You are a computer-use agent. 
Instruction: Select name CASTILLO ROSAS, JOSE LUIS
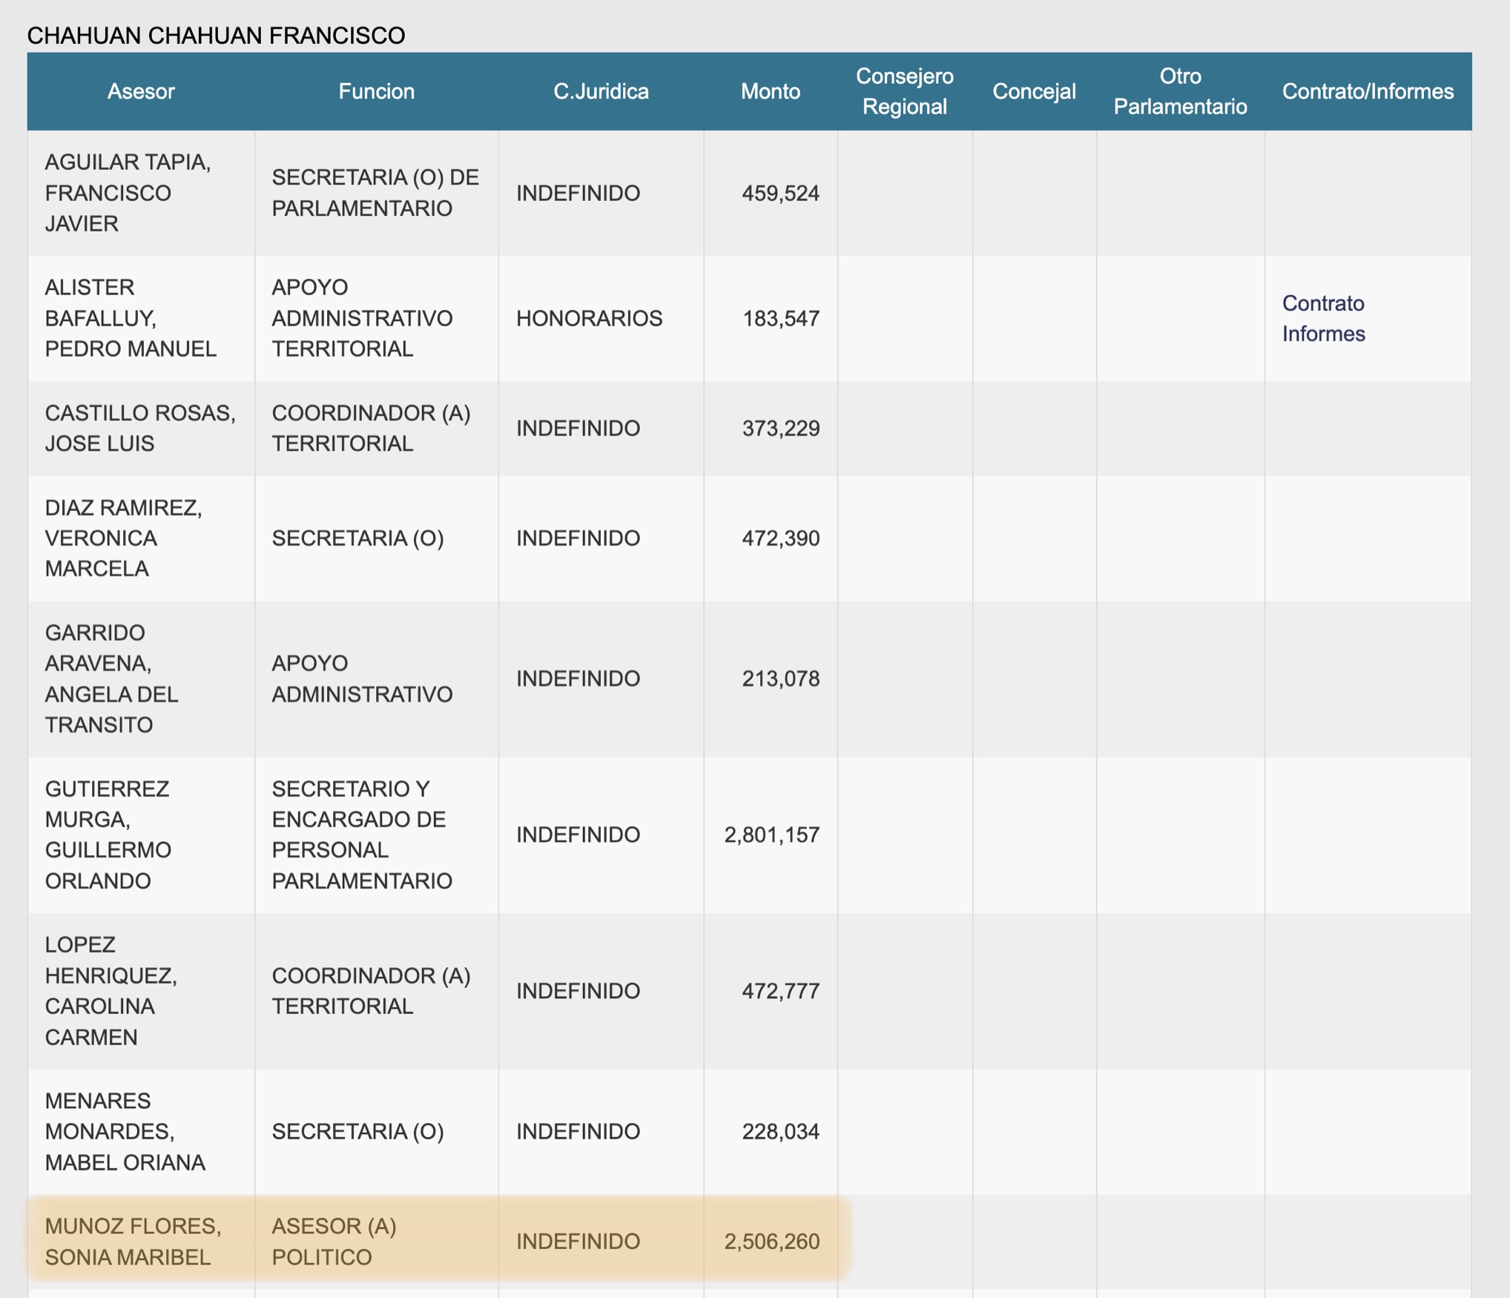click(140, 428)
